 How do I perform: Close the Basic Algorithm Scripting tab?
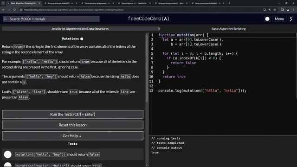(x=39, y=3)
